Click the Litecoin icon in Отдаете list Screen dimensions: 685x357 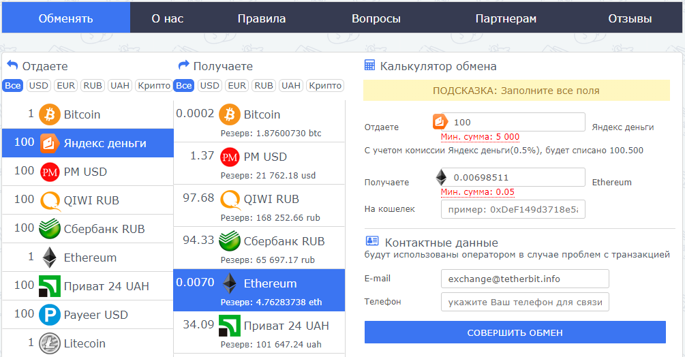(x=50, y=343)
